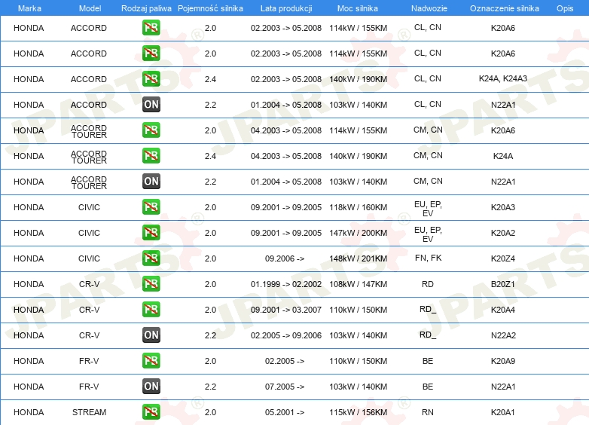
Task: Select engine code K20A3
Action: pyautogui.click(x=503, y=207)
